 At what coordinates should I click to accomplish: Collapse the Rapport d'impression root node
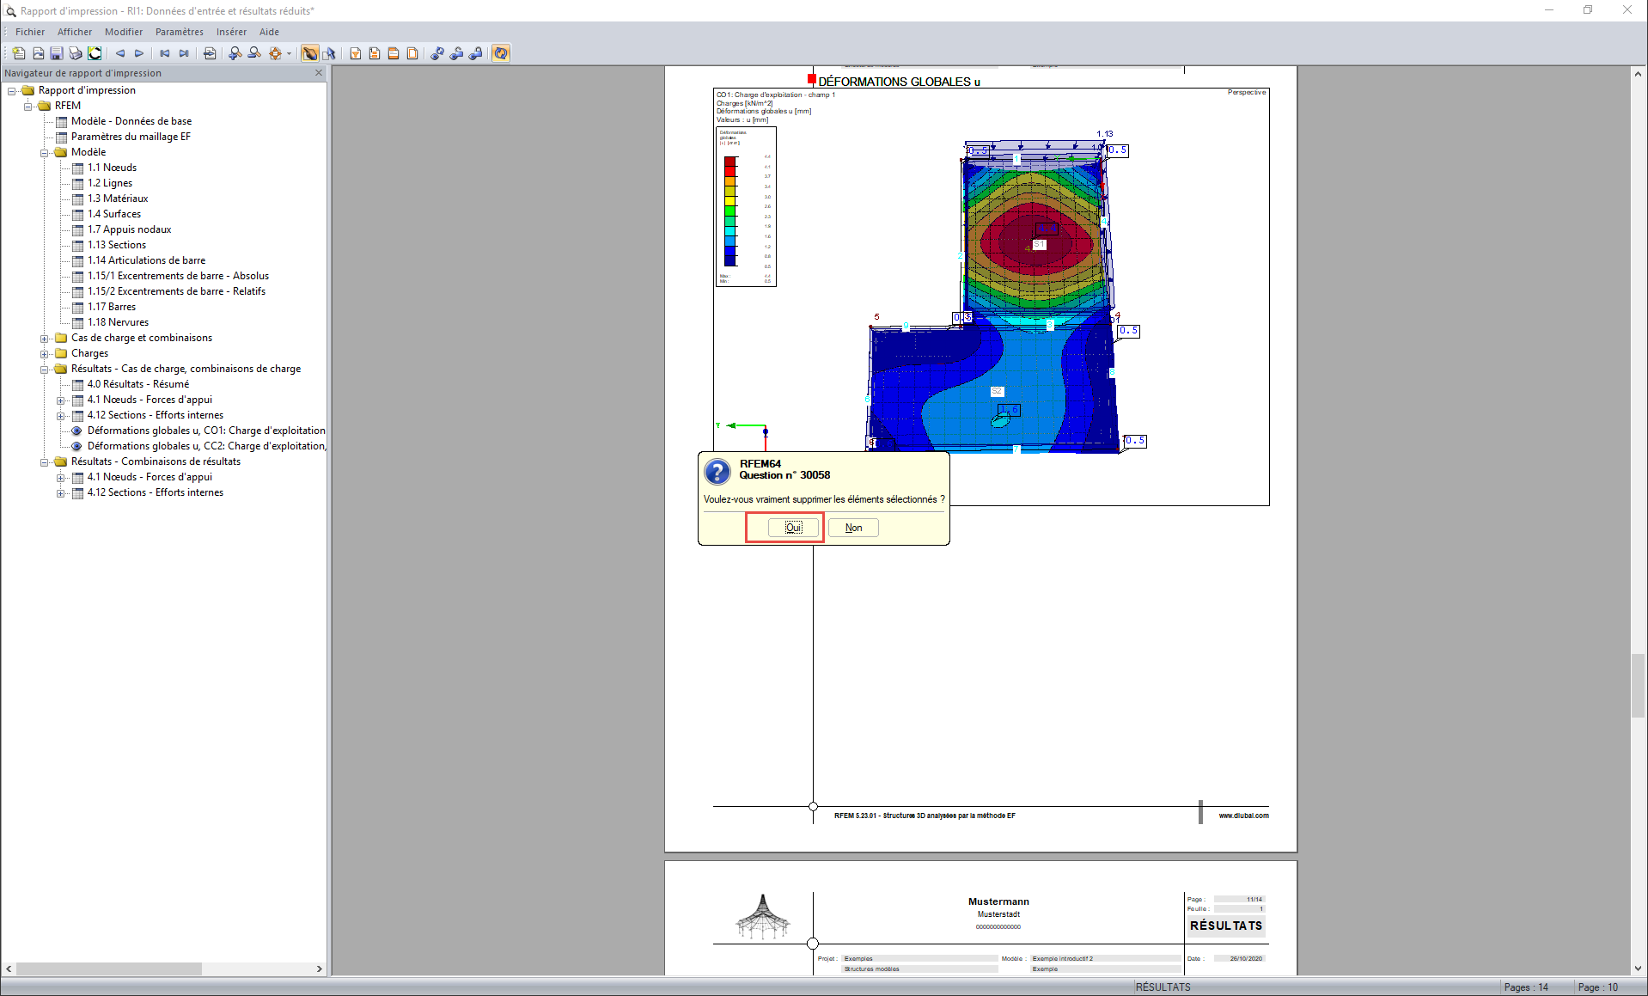click(x=11, y=90)
